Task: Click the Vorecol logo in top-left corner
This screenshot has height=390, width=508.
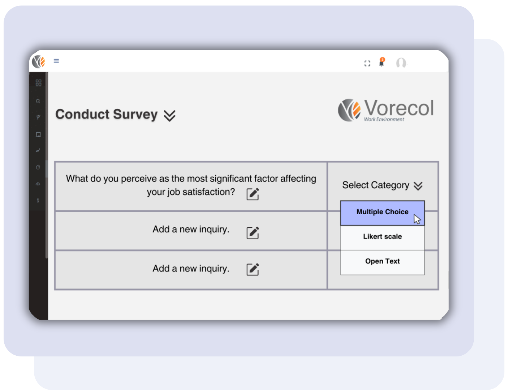Action: (38, 61)
